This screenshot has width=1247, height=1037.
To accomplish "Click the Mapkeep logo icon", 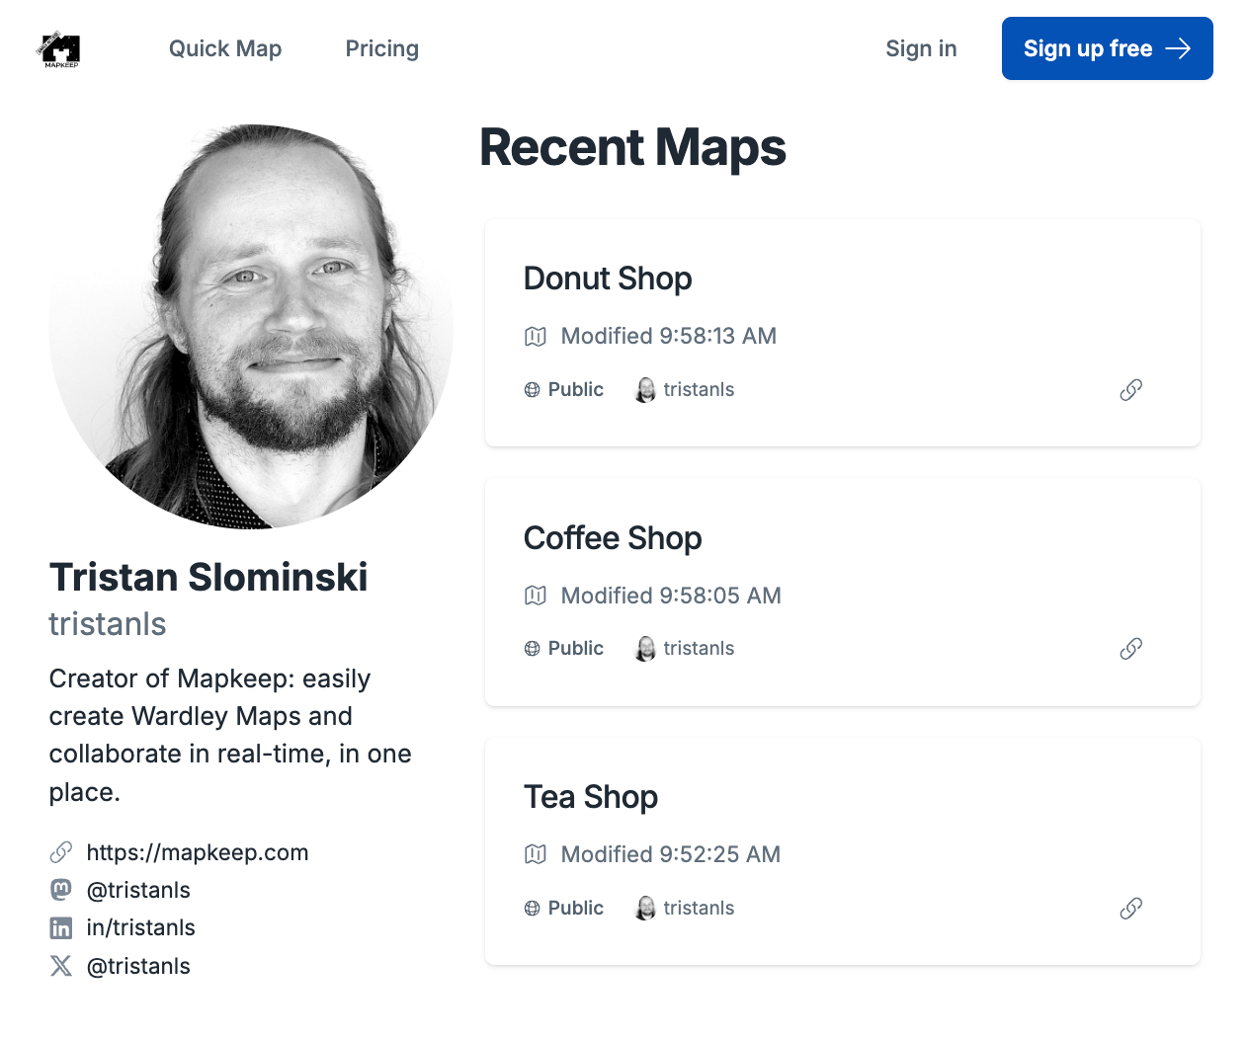I will click(x=61, y=48).
